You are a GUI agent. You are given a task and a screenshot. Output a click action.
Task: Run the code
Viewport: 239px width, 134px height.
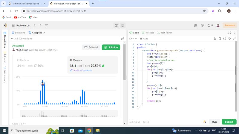point(215,122)
